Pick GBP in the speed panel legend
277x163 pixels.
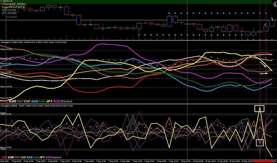17,157
